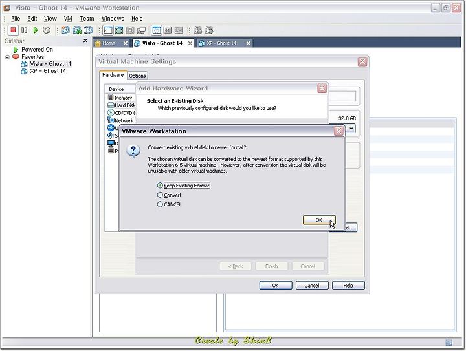Click the Powered On green arrow icon

(16, 50)
